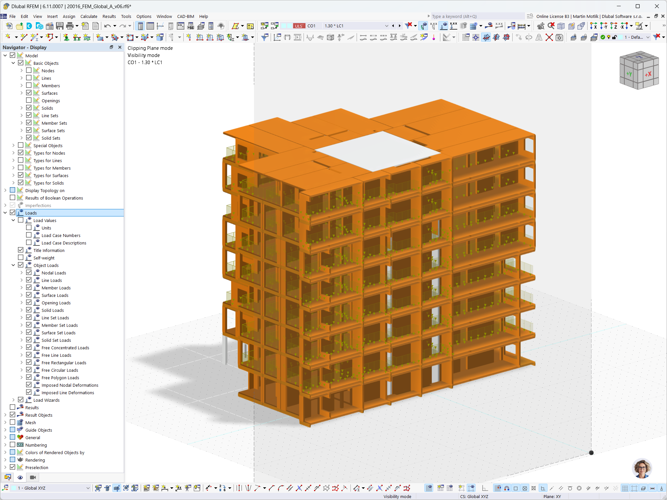
Task: Select the Save model icon
Action: (60, 26)
